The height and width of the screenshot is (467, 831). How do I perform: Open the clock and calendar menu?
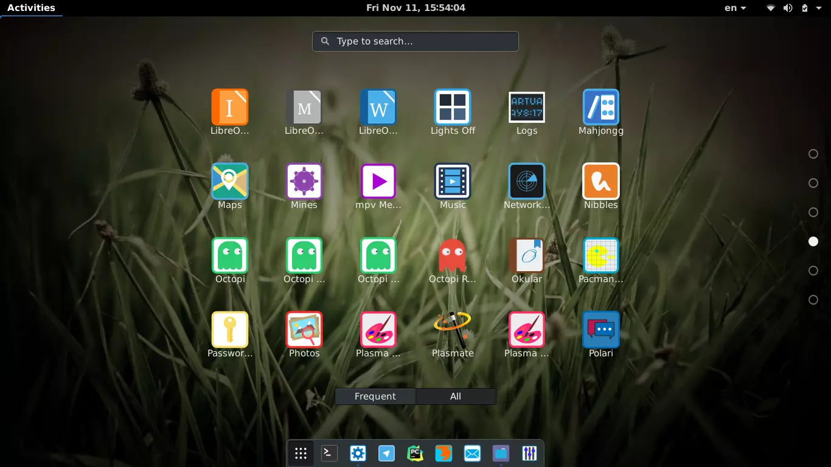pos(415,8)
